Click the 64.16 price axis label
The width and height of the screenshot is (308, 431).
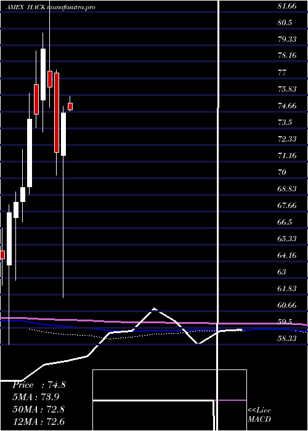tap(287, 256)
